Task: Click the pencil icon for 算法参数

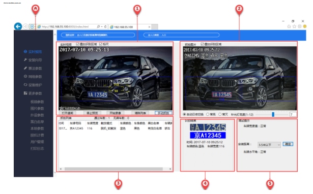Action: [25, 68]
